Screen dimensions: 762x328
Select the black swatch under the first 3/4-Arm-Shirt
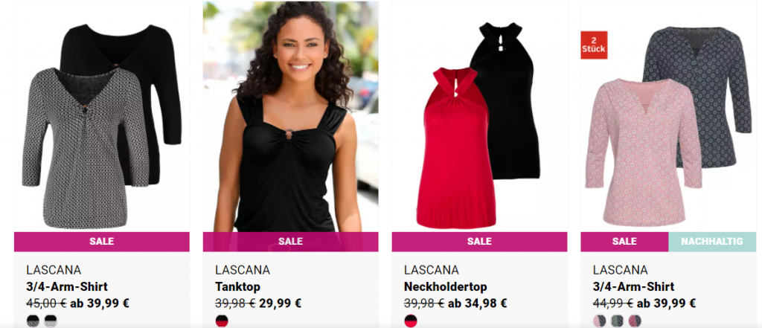tap(33, 321)
